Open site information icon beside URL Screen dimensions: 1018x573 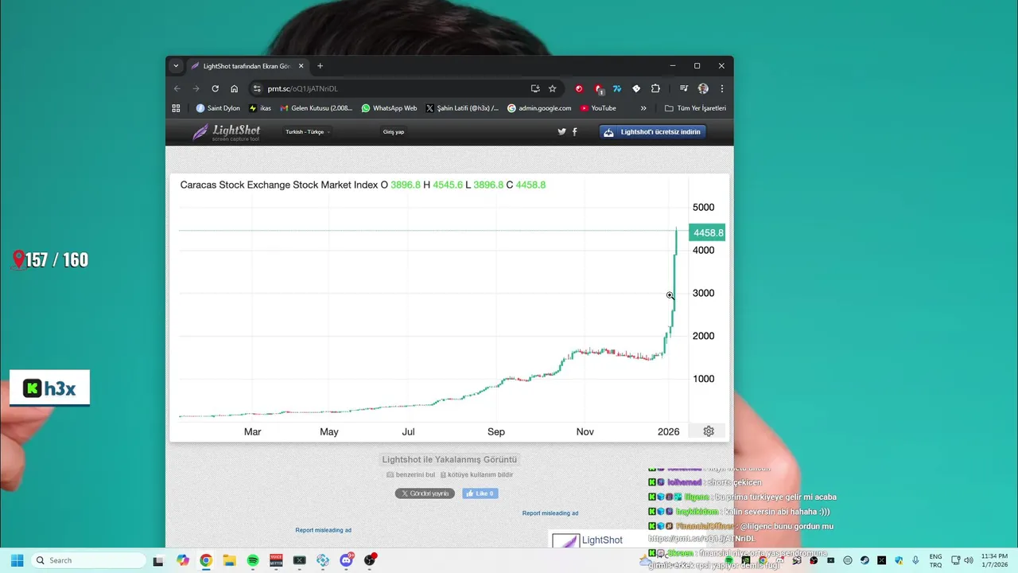(x=256, y=88)
